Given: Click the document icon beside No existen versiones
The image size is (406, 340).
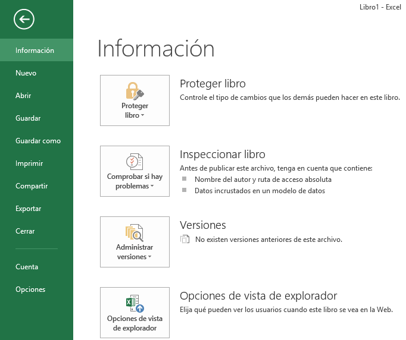Looking at the screenshot, I should pyautogui.click(x=185, y=240).
